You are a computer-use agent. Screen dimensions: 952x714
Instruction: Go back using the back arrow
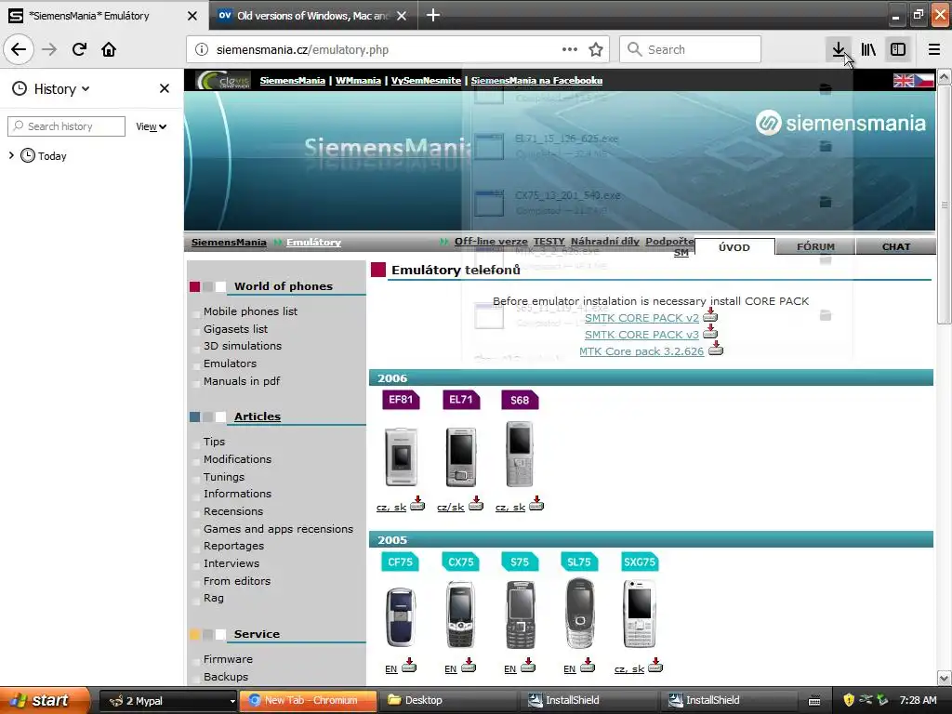[x=19, y=49]
